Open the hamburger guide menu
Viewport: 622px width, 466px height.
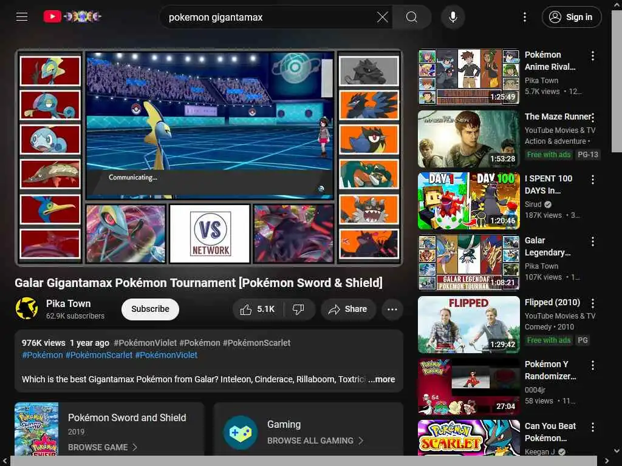pyautogui.click(x=22, y=16)
